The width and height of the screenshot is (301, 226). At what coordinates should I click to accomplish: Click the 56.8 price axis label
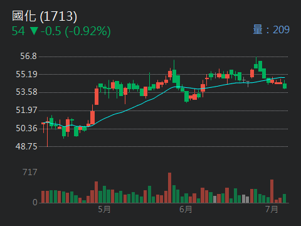(28, 56)
